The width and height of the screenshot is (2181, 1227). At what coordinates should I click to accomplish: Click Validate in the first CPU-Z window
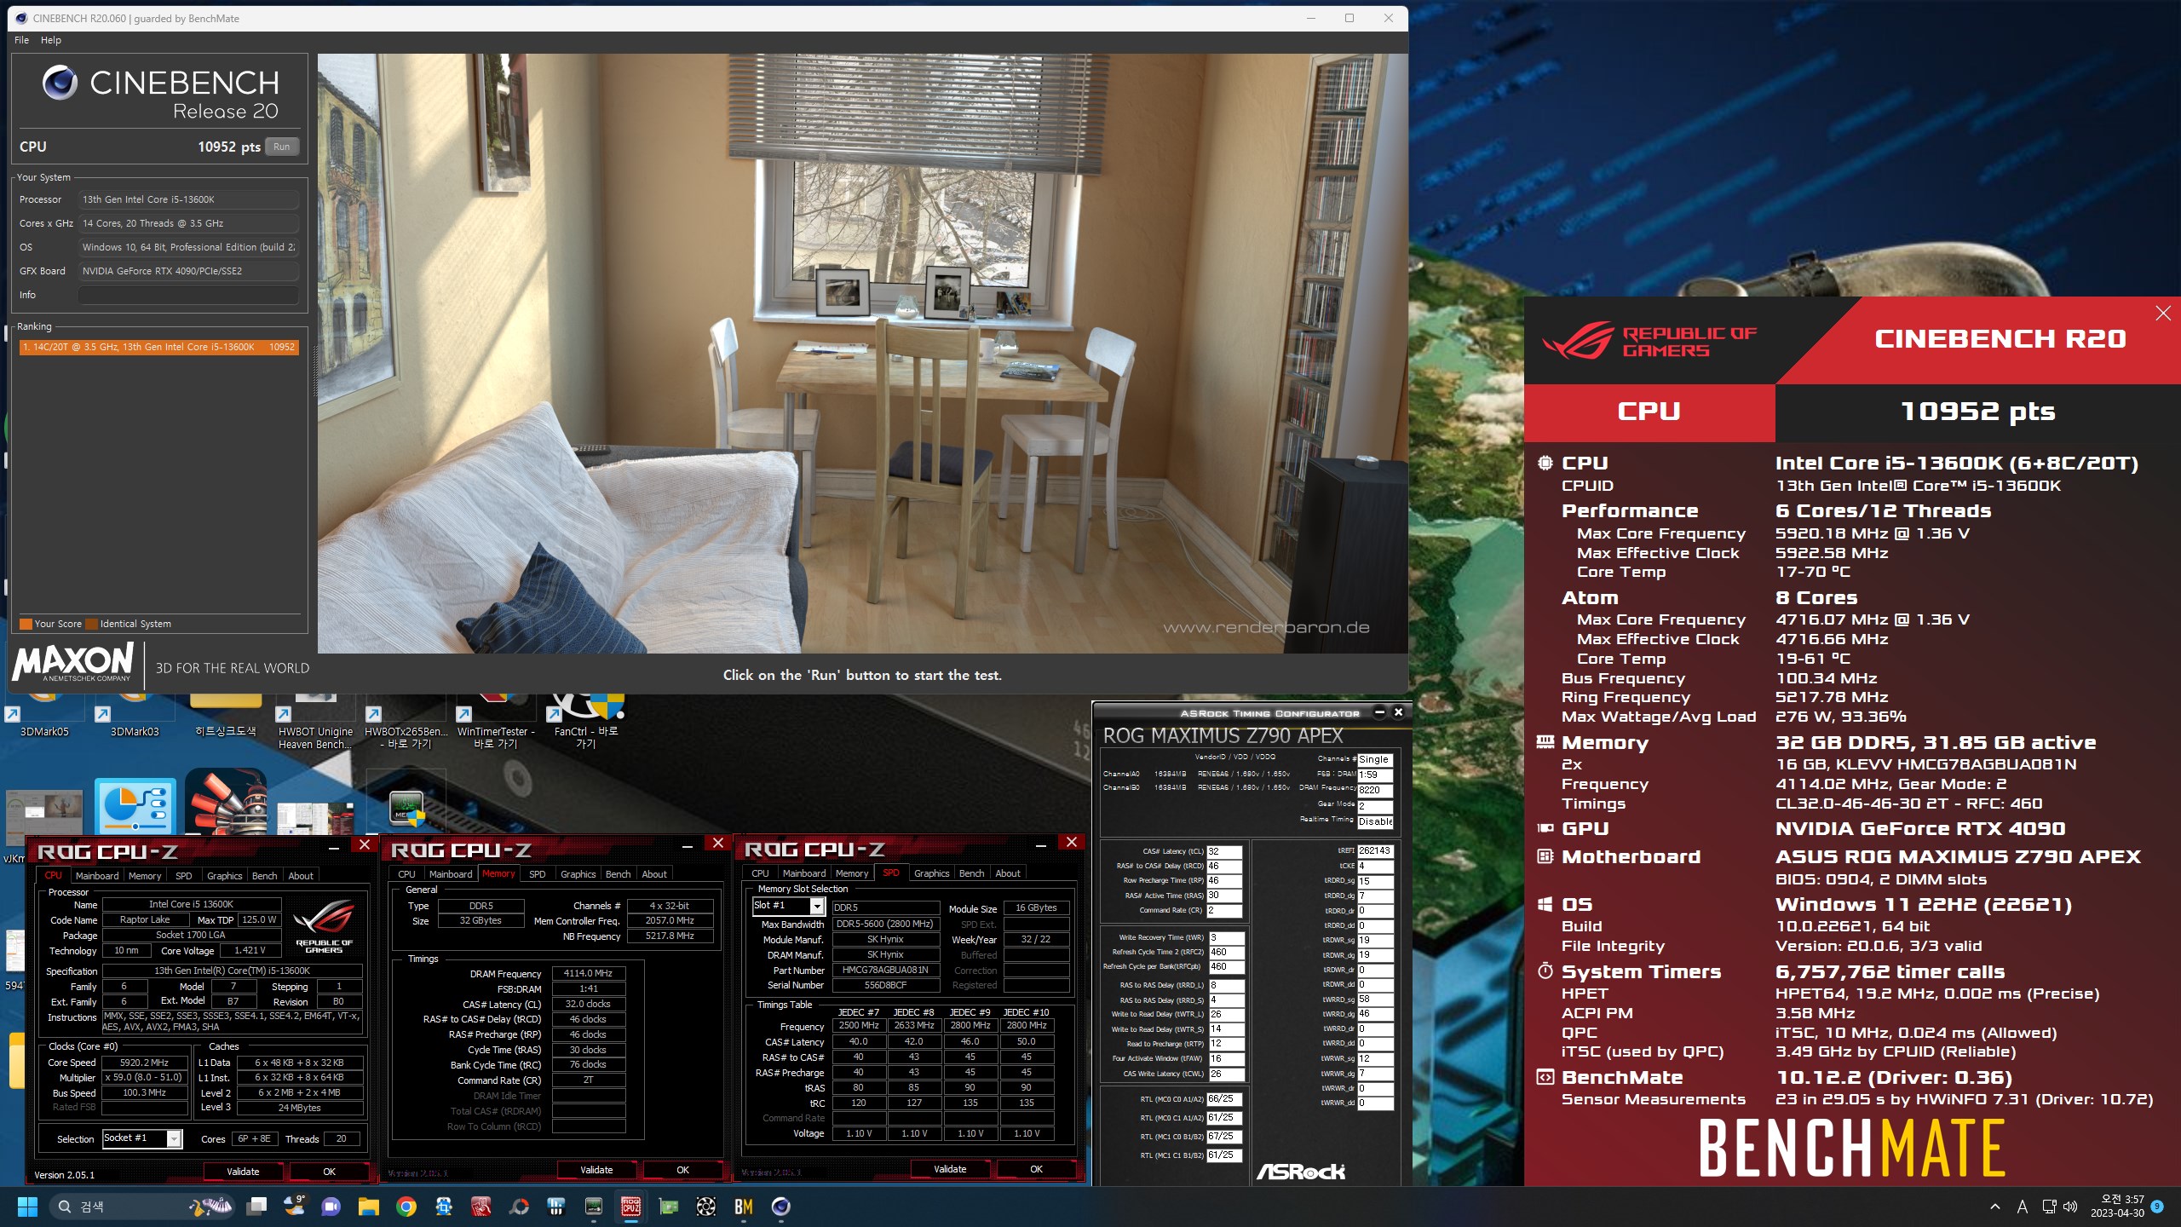(x=243, y=1172)
